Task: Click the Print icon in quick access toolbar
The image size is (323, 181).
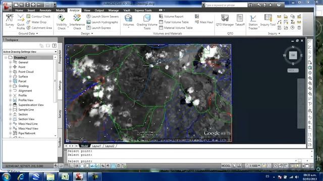Action: point(33,5)
